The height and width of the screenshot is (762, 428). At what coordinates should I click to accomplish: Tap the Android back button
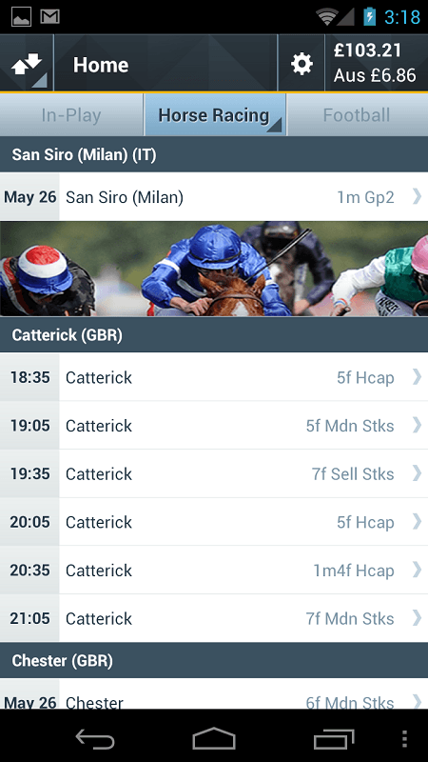(x=95, y=739)
